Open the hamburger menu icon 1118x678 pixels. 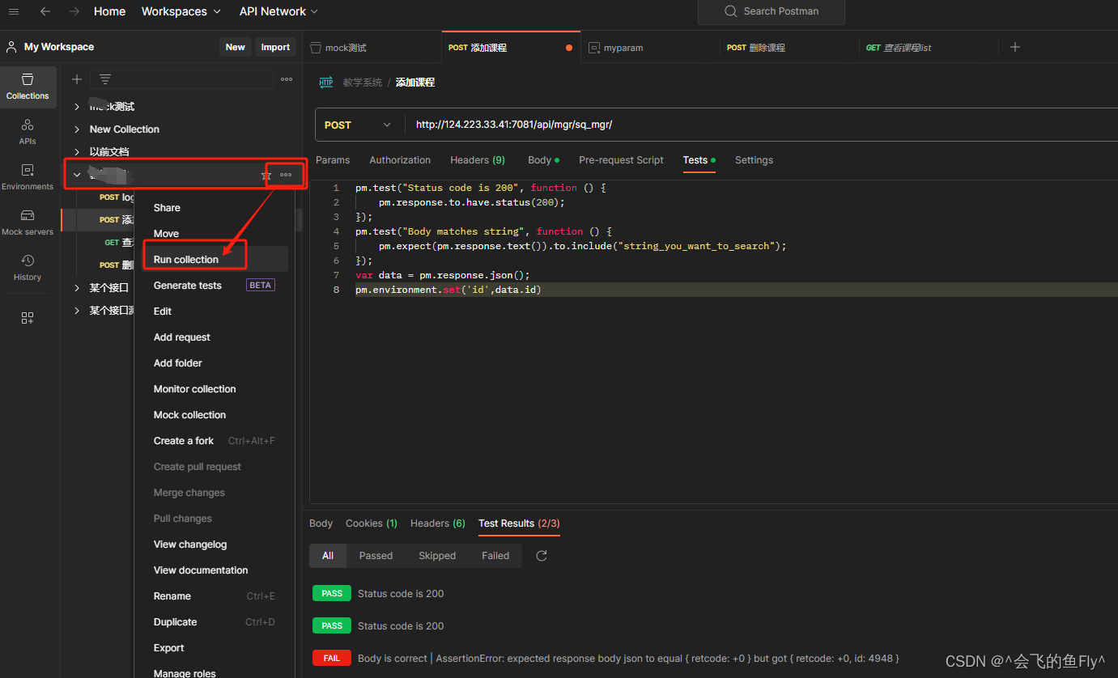pyautogui.click(x=13, y=11)
